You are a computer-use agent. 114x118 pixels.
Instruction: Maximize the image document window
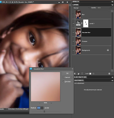pyautogui.click(x=63, y=2)
